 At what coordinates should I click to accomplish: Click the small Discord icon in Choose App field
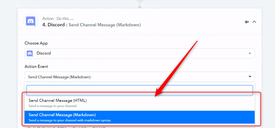[30, 53]
